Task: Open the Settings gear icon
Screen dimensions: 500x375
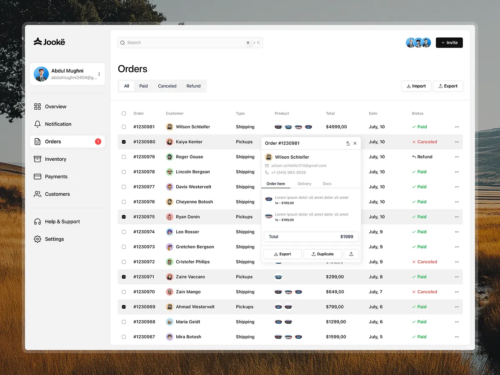Action: coord(37,239)
